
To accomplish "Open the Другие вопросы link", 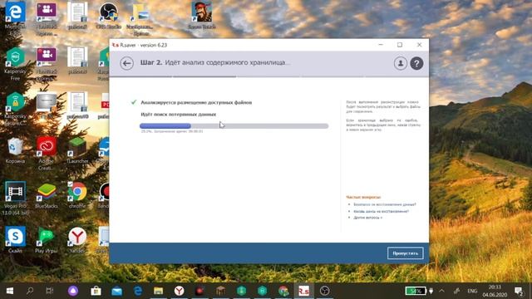I will tap(367, 218).
